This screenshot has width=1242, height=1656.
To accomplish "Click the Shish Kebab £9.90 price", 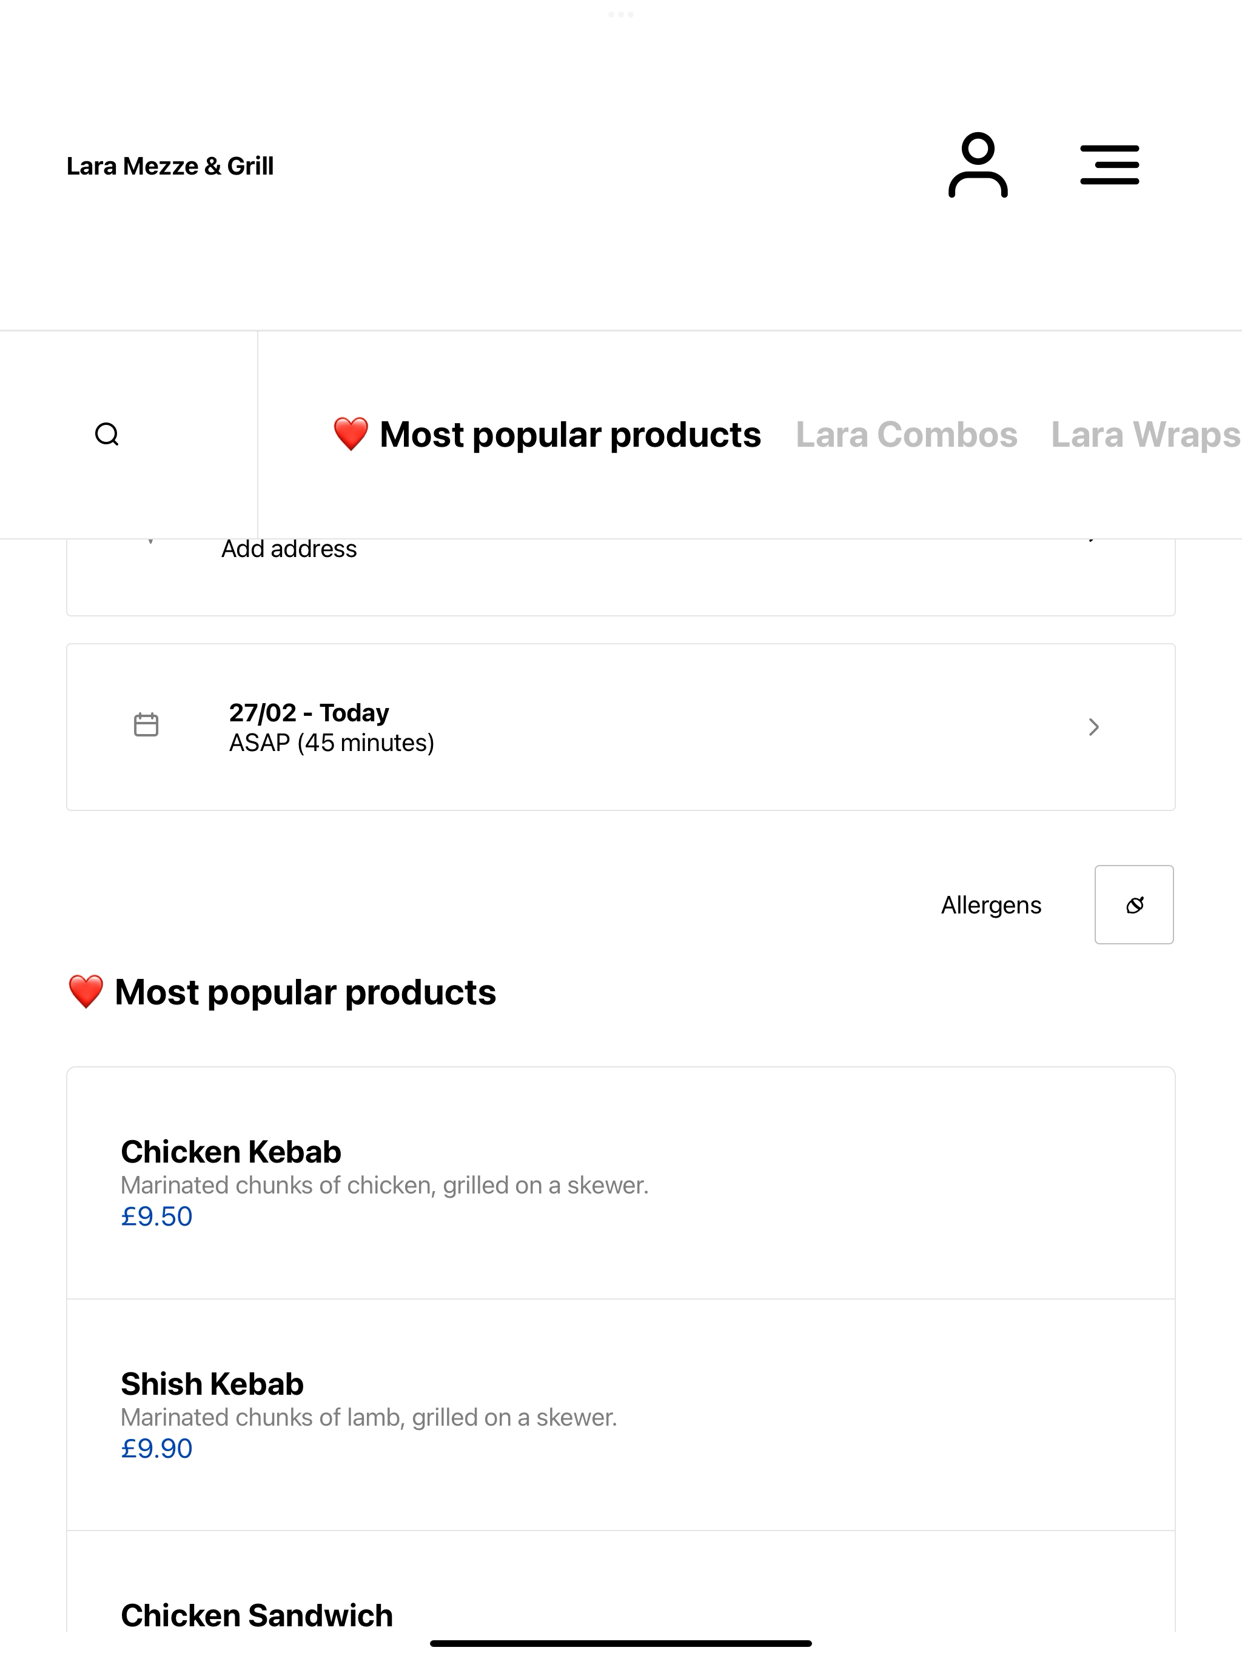I will [156, 1449].
